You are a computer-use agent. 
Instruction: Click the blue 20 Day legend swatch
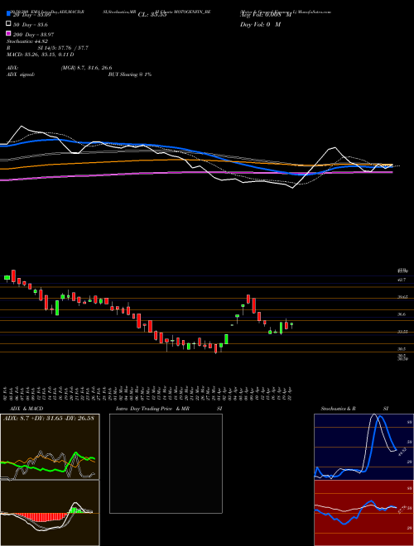tap(9, 14)
